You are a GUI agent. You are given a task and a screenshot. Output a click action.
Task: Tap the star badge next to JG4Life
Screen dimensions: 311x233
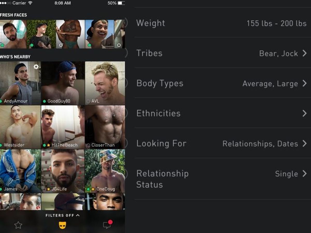48,189
